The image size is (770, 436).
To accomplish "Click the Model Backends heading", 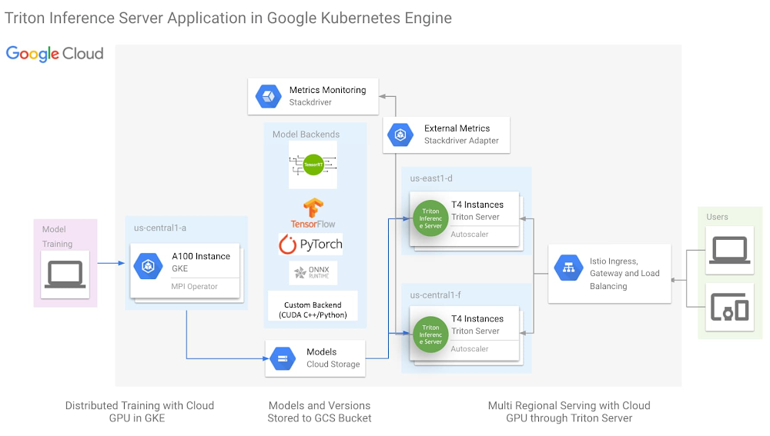I will coord(306,134).
